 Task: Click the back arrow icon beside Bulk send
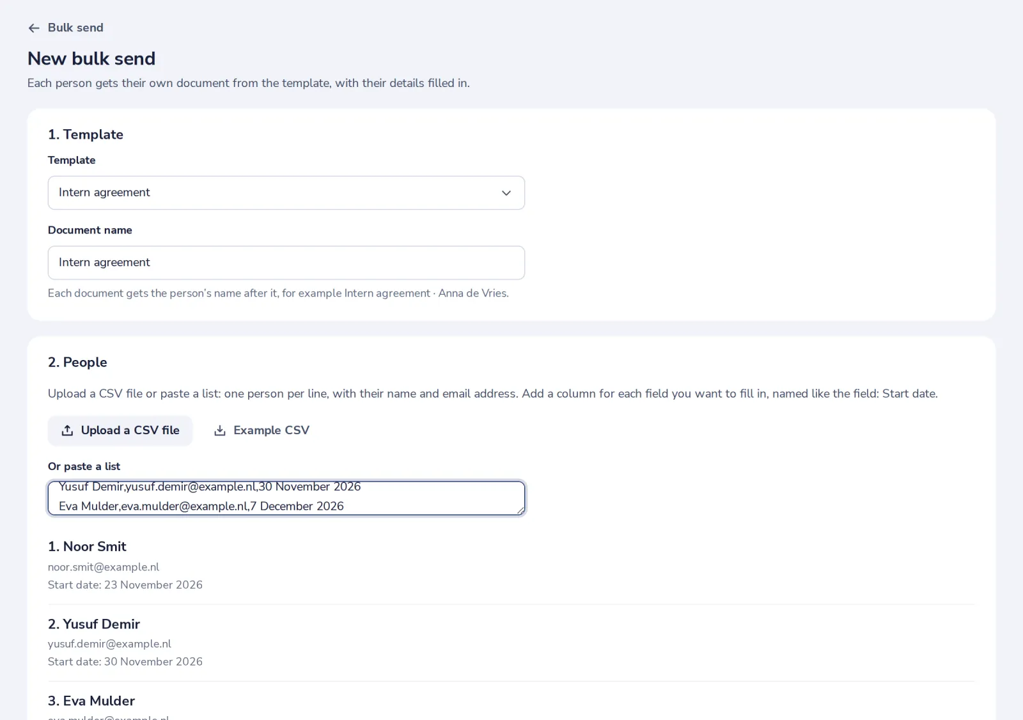[34, 28]
